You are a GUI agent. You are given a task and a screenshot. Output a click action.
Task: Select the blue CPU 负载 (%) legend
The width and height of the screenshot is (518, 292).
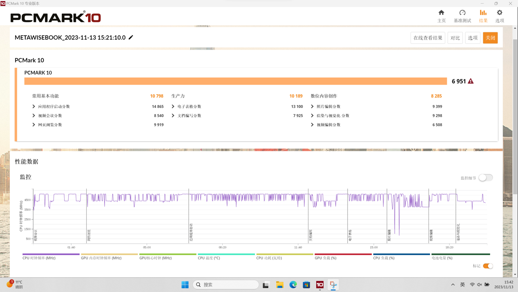[402, 257]
